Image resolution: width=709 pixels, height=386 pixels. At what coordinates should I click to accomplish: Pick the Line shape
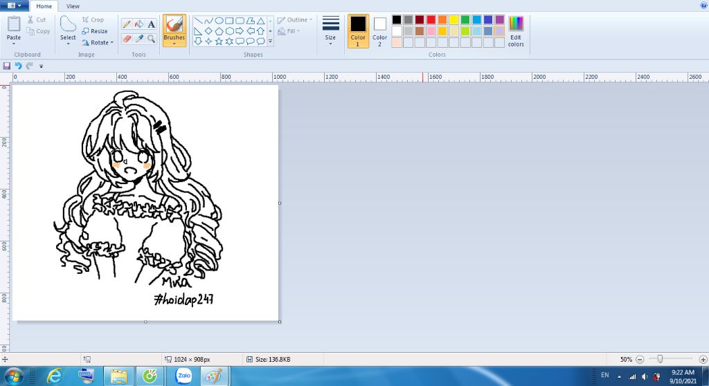pos(198,21)
